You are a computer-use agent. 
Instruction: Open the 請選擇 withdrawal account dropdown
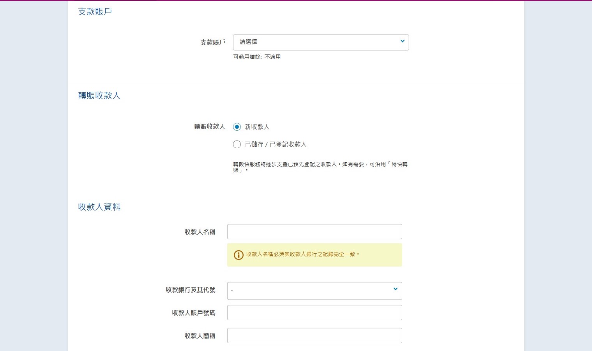pyautogui.click(x=320, y=42)
